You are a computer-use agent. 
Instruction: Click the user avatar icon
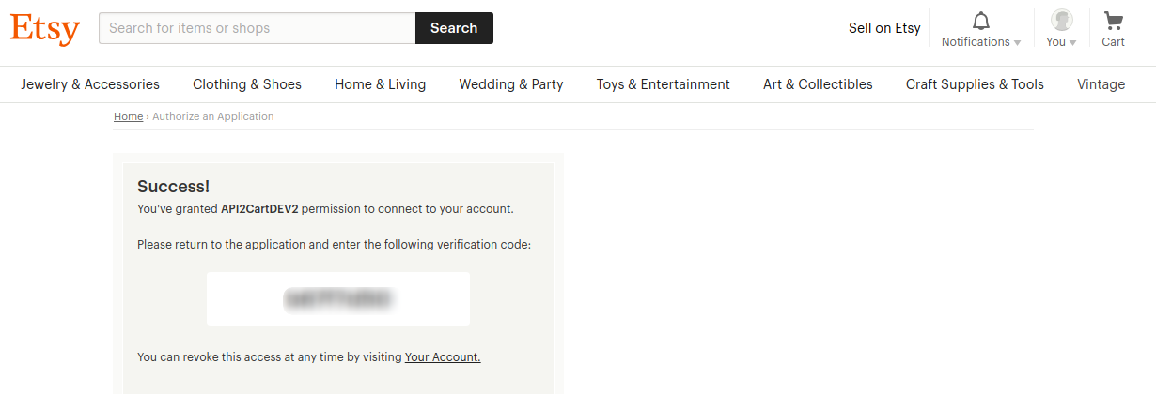pyautogui.click(x=1062, y=20)
